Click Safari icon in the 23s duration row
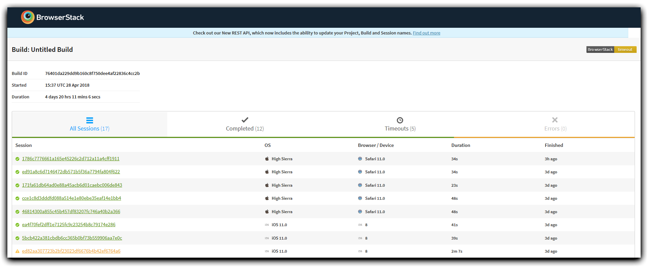This screenshot has width=648, height=267. [360, 185]
